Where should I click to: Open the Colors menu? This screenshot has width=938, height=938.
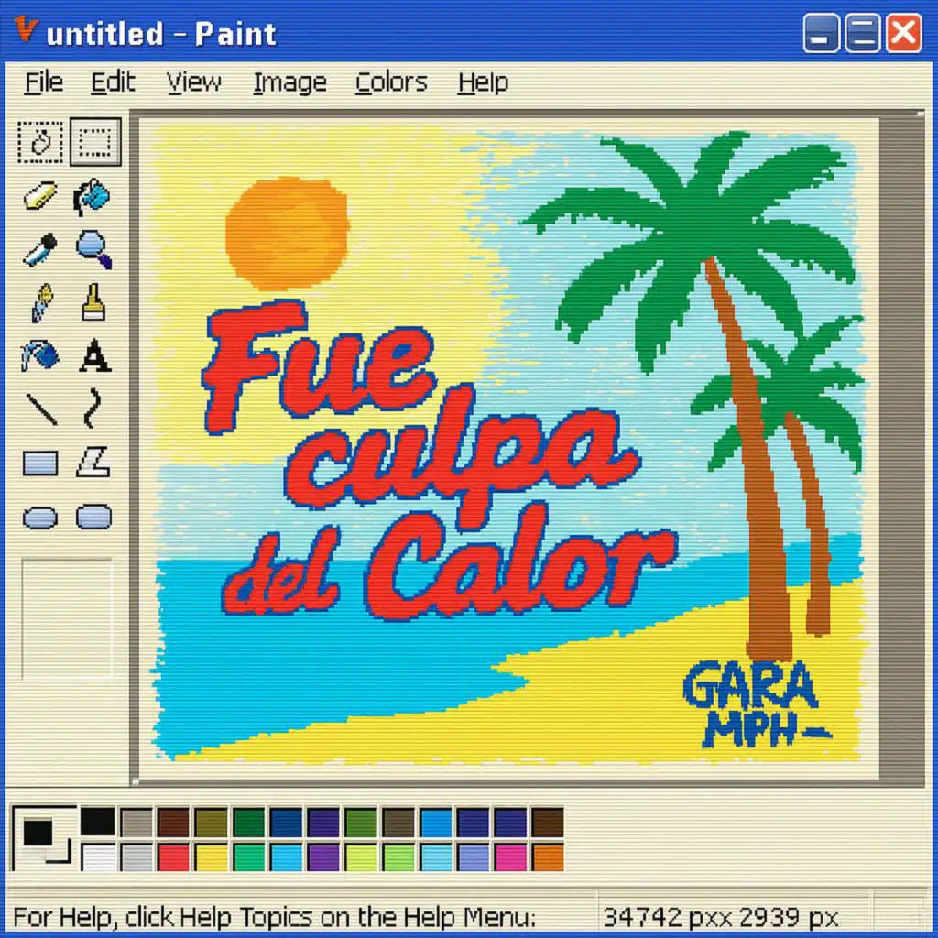pyautogui.click(x=391, y=82)
